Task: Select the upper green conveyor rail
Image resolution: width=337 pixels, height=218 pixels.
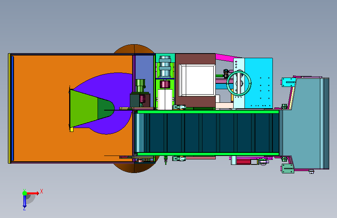Action: tap(208, 112)
